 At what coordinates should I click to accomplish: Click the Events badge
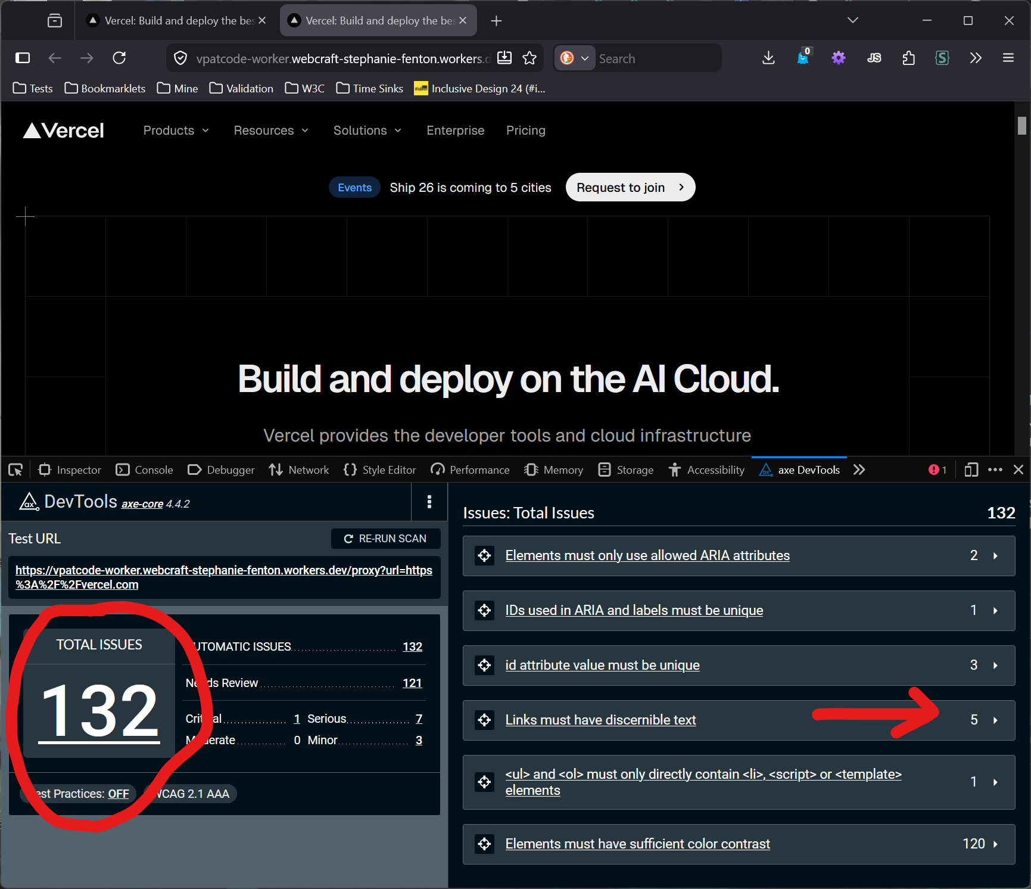click(x=354, y=188)
